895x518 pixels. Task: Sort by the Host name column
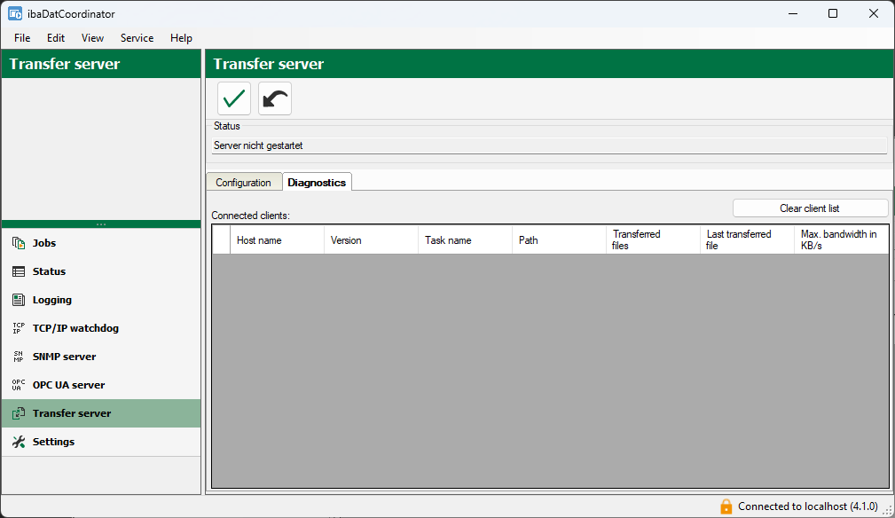point(277,240)
